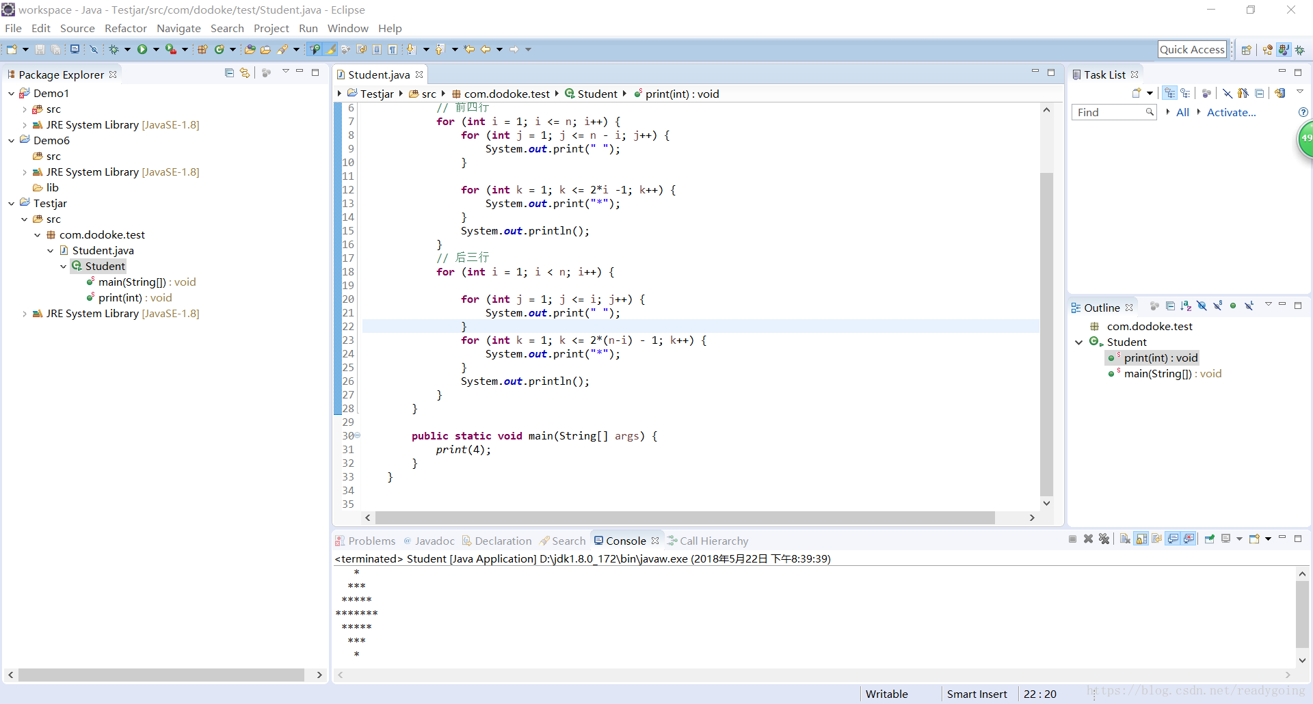Image resolution: width=1313 pixels, height=704 pixels.
Task: Click the Run Last Tool (external tools) icon
Action: 171,49
